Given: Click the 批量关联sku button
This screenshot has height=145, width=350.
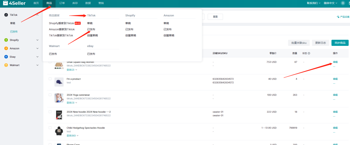Looking at the screenshot, I should 299,43.
